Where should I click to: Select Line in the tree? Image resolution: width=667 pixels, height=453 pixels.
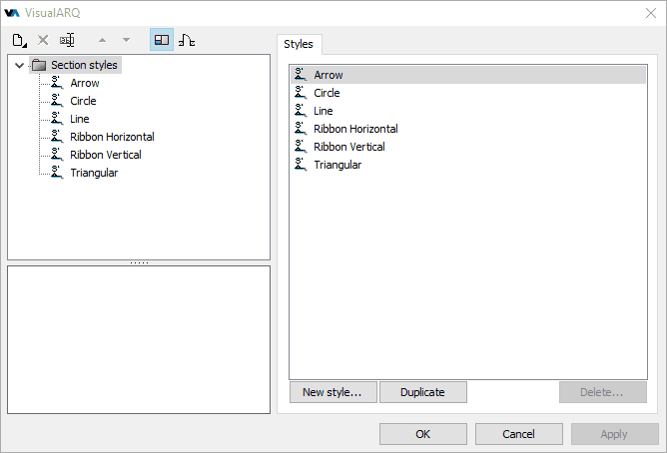[80, 119]
